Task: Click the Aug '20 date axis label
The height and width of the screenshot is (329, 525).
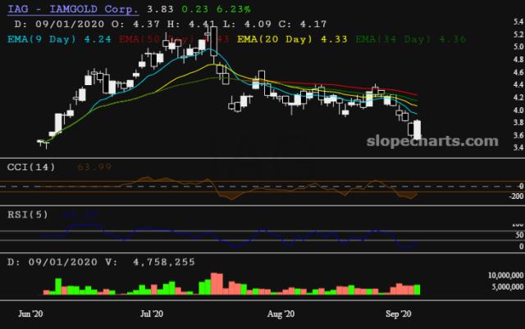Action: pyautogui.click(x=281, y=313)
